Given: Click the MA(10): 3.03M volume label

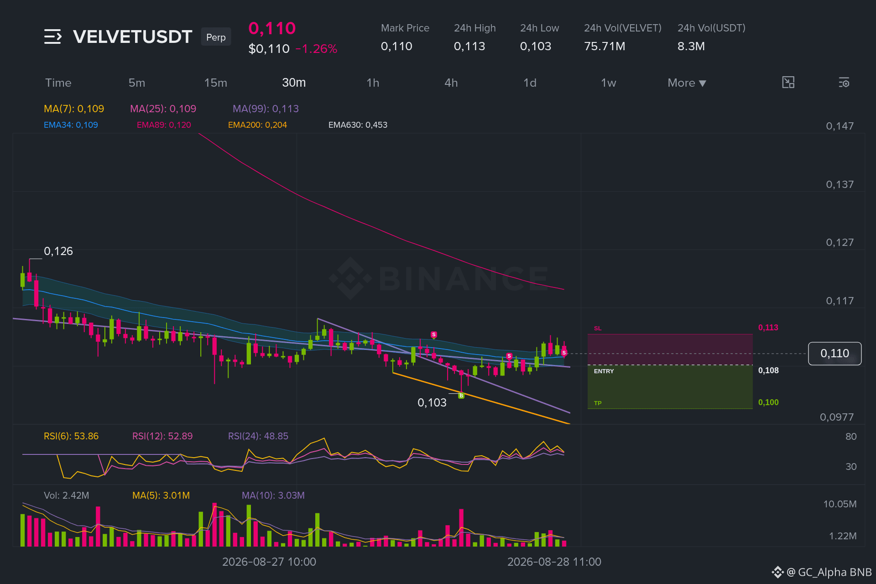Looking at the screenshot, I should (273, 495).
